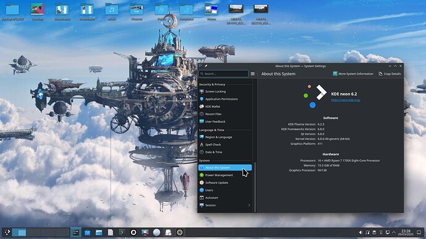Open Date & Time settings
Screen dimensions: 426x239
pos(225,152)
